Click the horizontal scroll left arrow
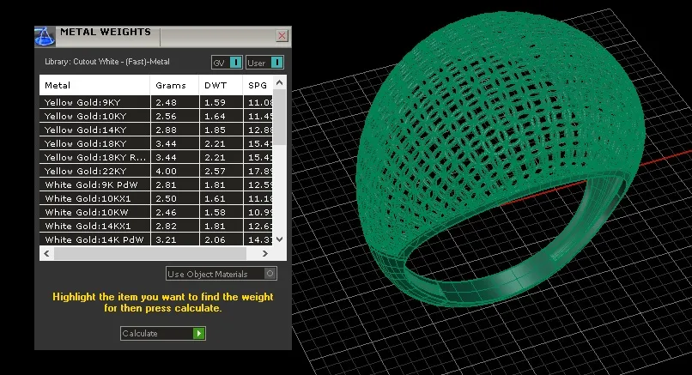692x375 pixels. click(46, 254)
